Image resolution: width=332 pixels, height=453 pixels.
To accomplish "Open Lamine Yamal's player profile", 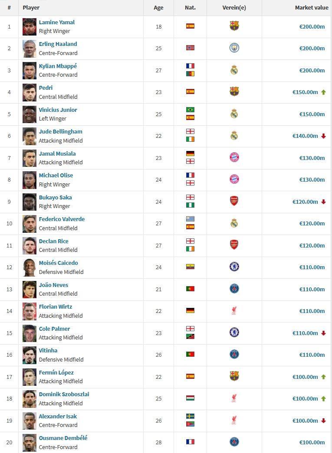I will pyautogui.click(x=56, y=22).
